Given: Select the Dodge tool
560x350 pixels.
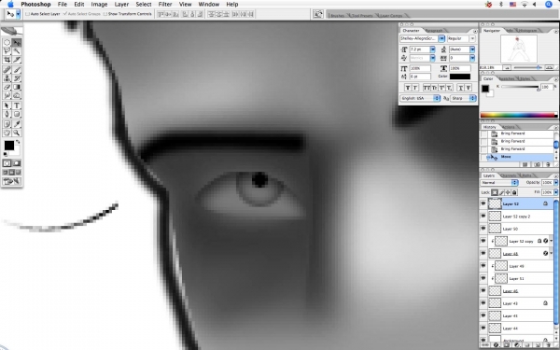Looking at the screenshot, I should click(17, 95).
